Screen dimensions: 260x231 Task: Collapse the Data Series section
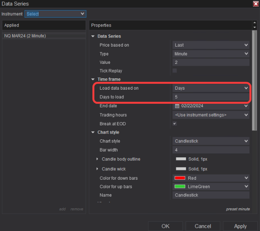[93, 36]
